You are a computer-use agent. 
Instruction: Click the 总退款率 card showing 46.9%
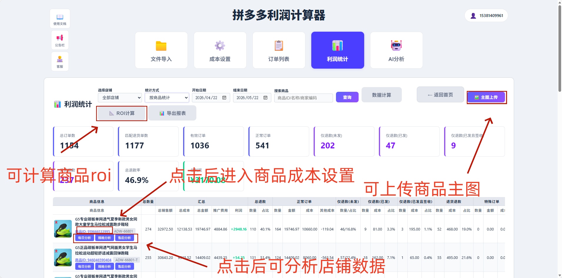[x=148, y=176]
